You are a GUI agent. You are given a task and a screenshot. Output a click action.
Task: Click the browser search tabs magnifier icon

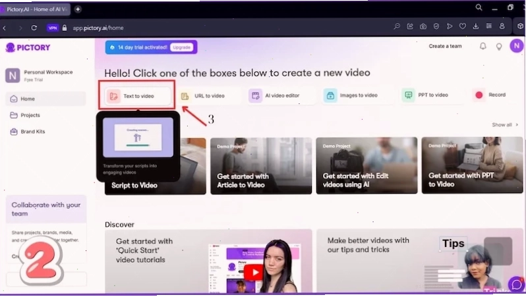point(479,7)
